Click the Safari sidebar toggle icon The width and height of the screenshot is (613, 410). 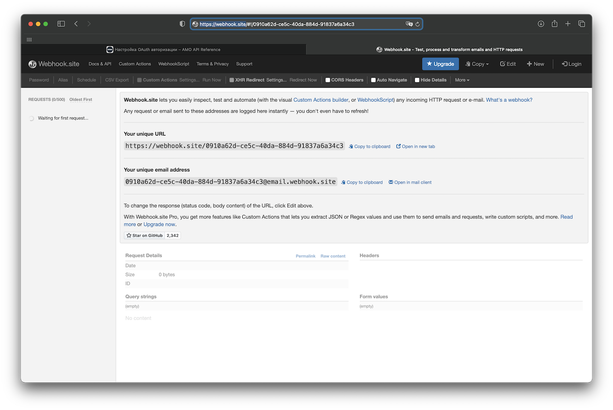(x=61, y=24)
